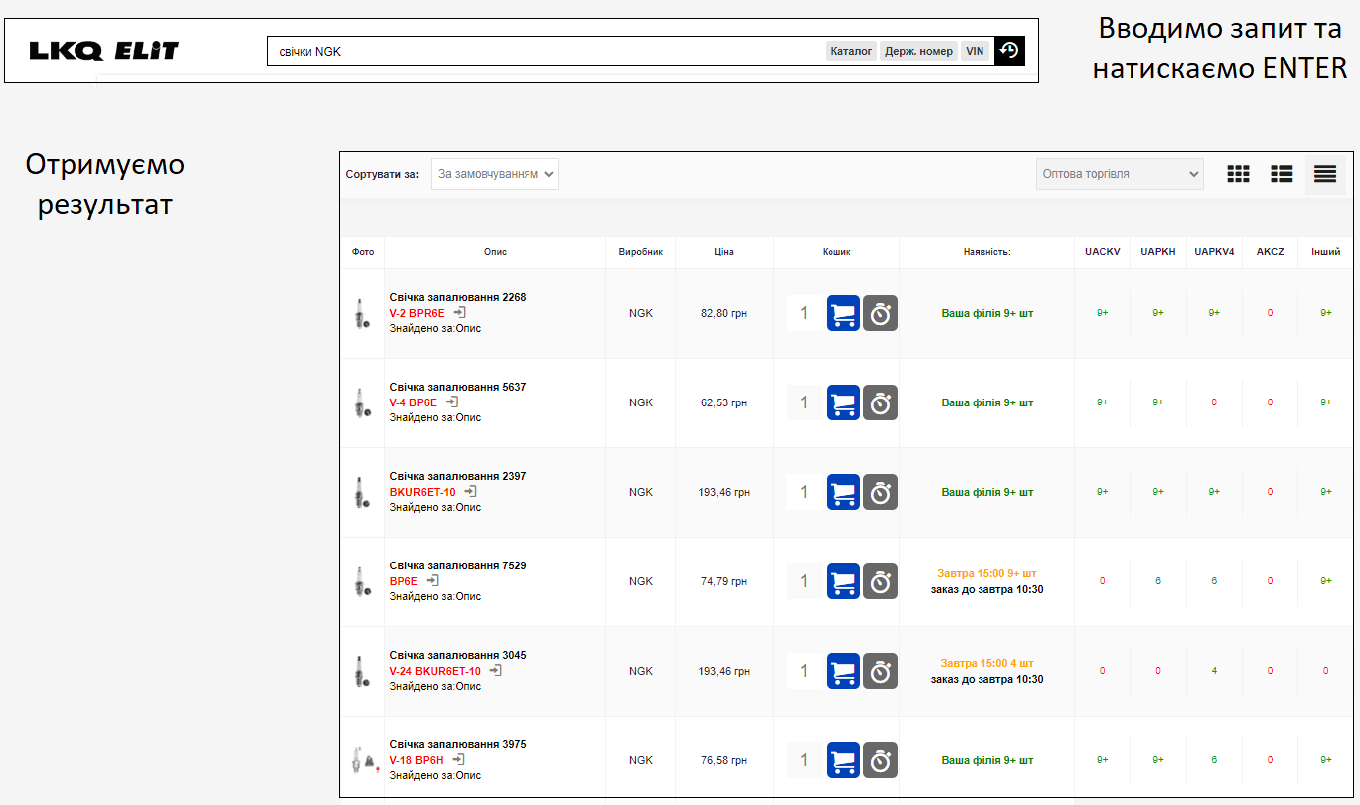Click the arrow icon beside V-24 BKUR6ET-10
This screenshot has width=1360, height=805.
(495, 671)
